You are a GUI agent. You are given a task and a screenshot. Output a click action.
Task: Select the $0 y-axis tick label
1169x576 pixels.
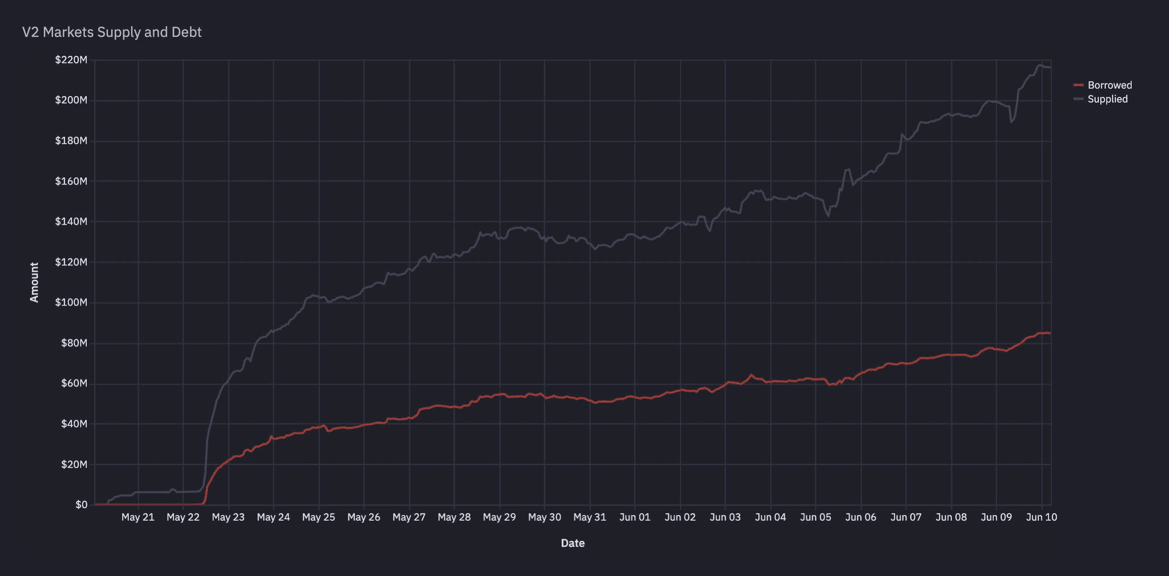tap(81, 504)
